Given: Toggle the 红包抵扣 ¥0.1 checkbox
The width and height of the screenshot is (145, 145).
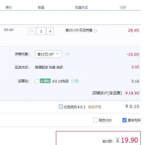Looking at the screenshot, I should click(x=61, y=107).
